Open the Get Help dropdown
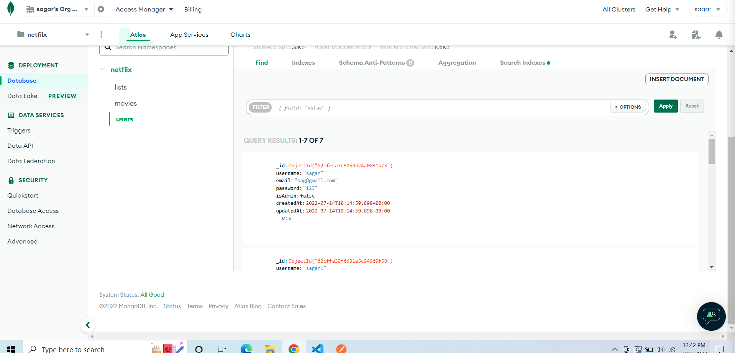Viewport: 735px width, 353px height. click(x=661, y=9)
